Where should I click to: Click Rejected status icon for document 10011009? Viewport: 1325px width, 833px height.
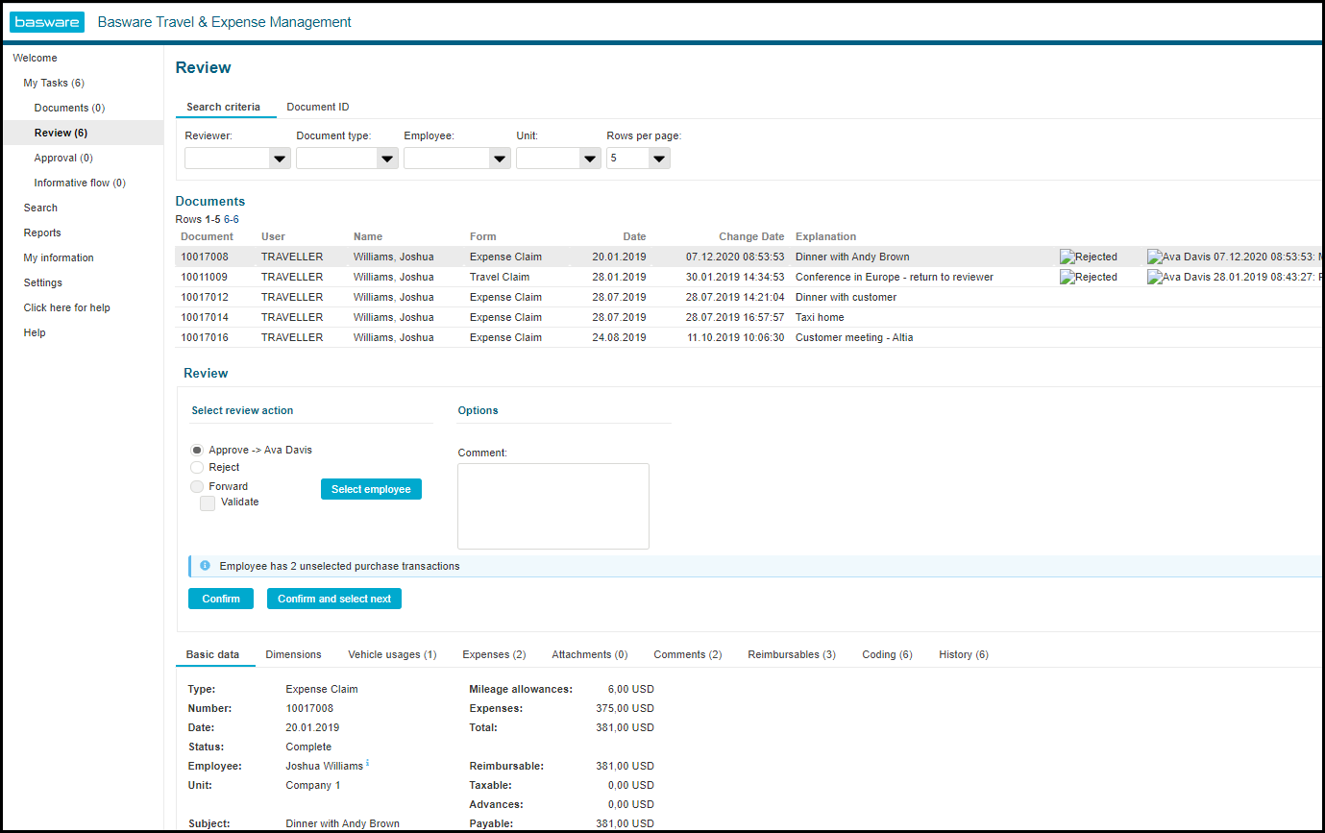pos(1067,278)
